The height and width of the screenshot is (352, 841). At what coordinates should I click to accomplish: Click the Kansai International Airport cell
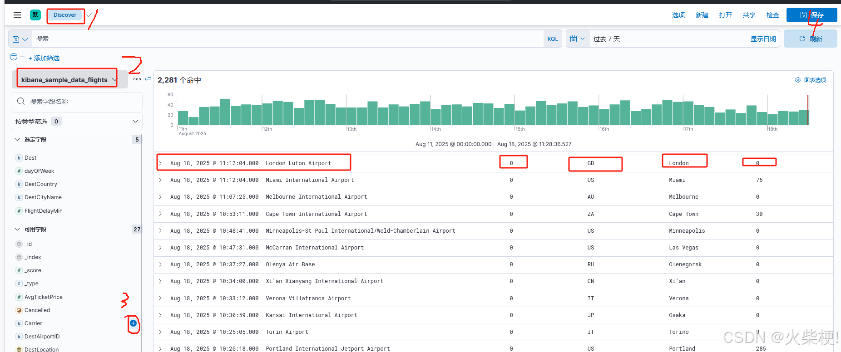tap(311, 315)
